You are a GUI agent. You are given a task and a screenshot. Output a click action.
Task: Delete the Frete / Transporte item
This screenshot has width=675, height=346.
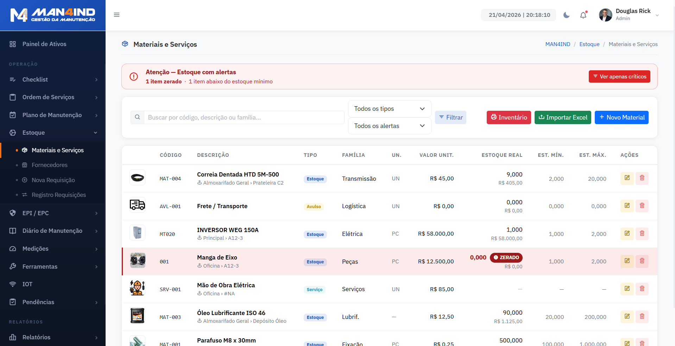pyautogui.click(x=642, y=206)
